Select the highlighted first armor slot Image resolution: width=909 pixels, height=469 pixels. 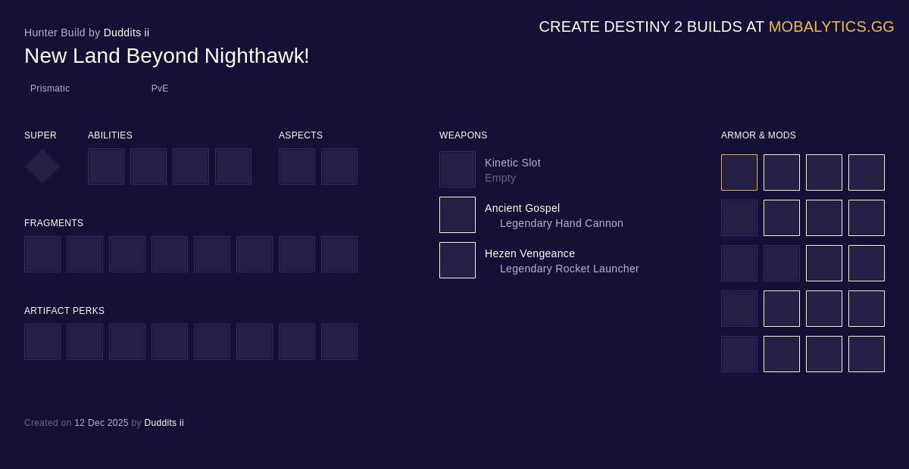pyautogui.click(x=739, y=172)
